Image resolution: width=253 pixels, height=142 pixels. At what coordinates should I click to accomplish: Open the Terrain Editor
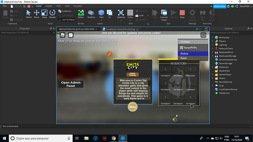pyautogui.click(x=81, y=14)
